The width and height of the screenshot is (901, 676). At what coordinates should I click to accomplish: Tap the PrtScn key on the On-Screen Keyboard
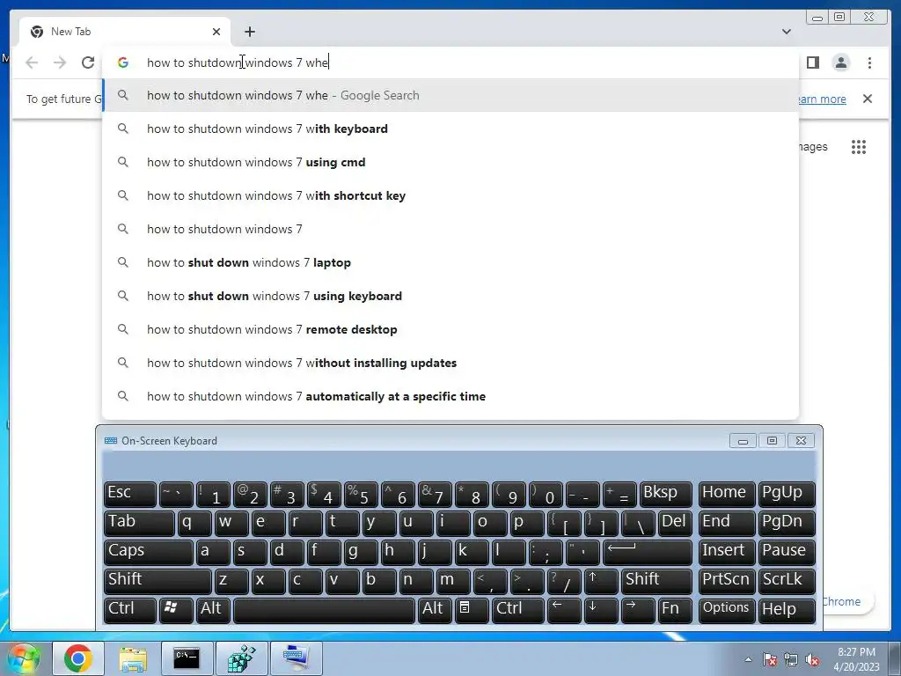726,581
